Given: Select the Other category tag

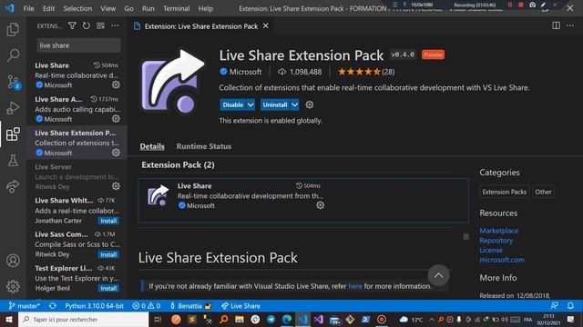Looking at the screenshot, I should (x=543, y=192).
